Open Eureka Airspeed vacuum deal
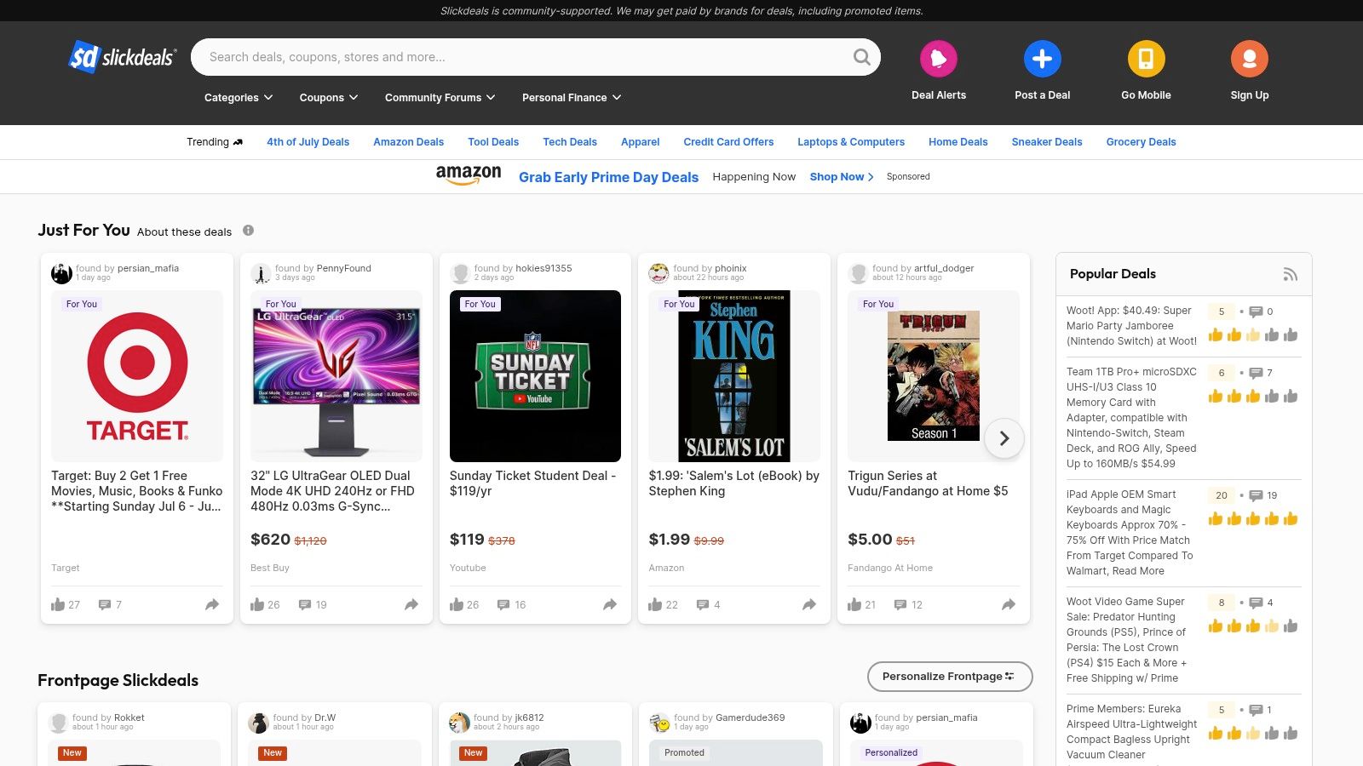Image resolution: width=1363 pixels, height=766 pixels. 1131,732
